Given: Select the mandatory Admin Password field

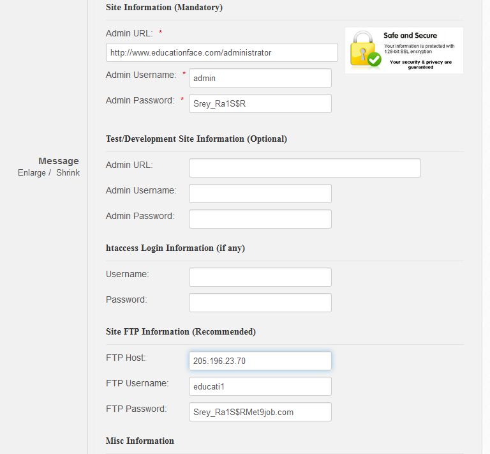Looking at the screenshot, I should tap(260, 103).
